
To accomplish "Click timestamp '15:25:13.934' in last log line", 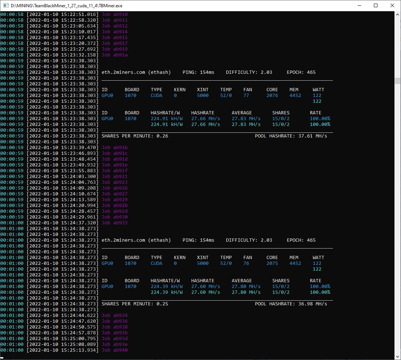I will 78,350.
